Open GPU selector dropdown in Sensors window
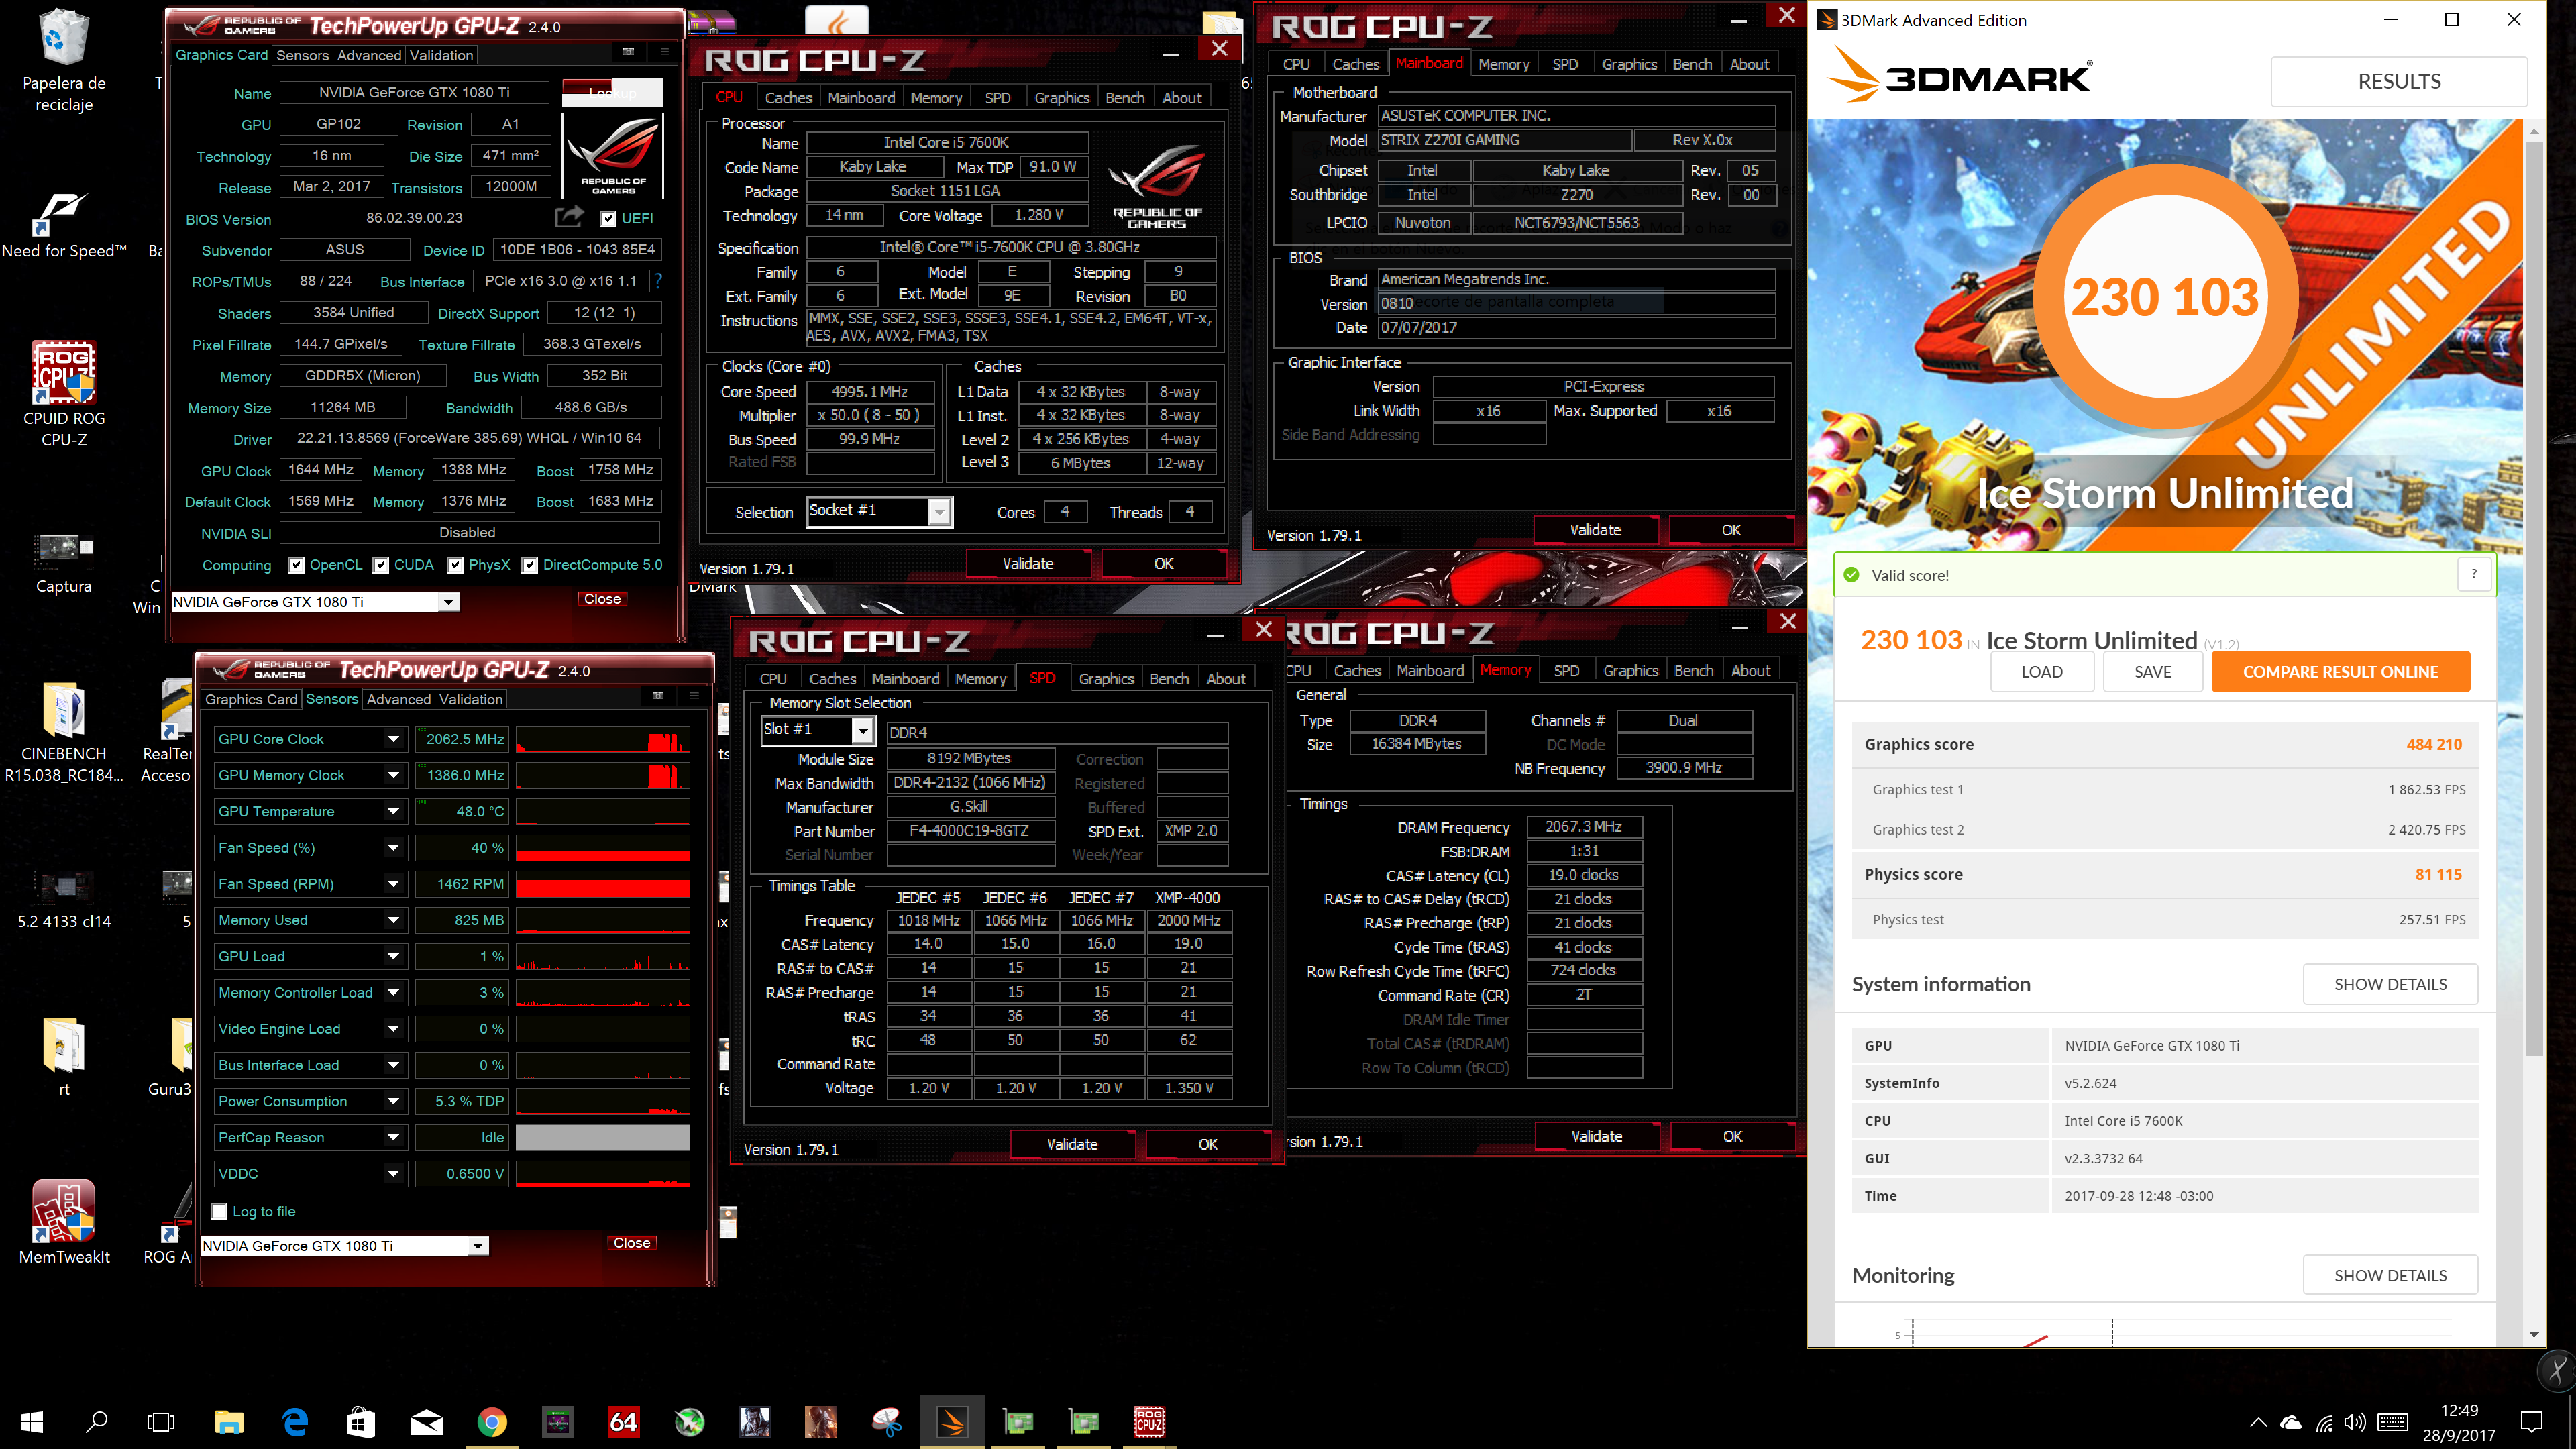This screenshot has width=2576, height=1449. click(x=478, y=1246)
